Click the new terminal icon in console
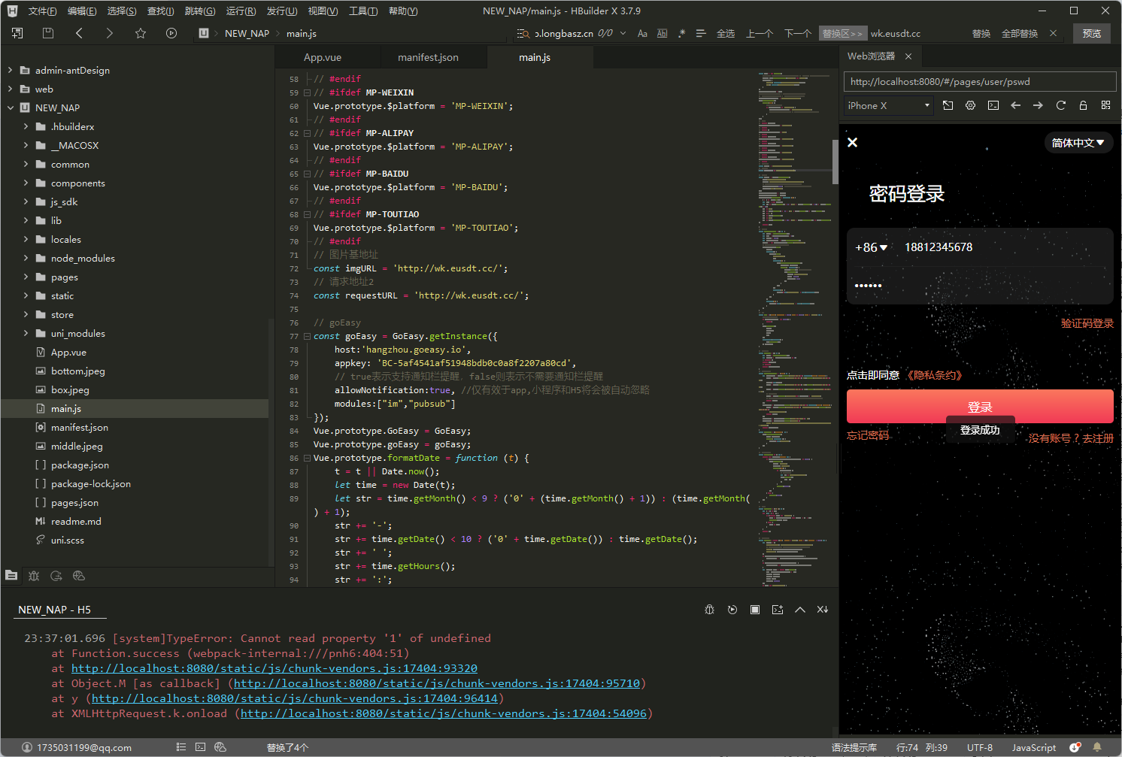The width and height of the screenshot is (1122, 757). click(x=777, y=610)
